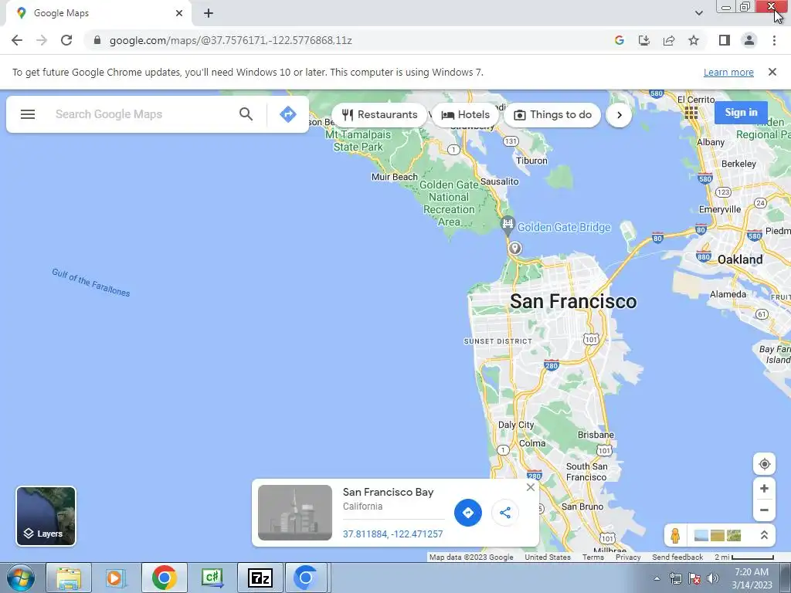Open Google icon in address bar
Image resolution: width=791 pixels, height=593 pixels.
pyautogui.click(x=620, y=40)
